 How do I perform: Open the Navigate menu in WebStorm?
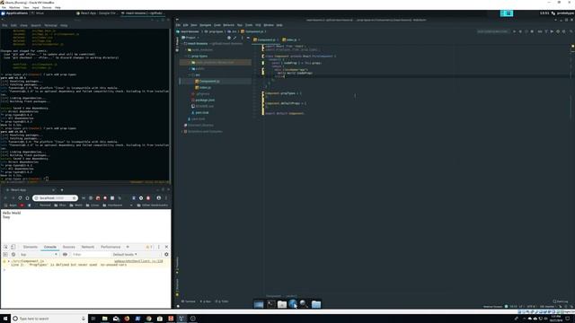point(206,25)
